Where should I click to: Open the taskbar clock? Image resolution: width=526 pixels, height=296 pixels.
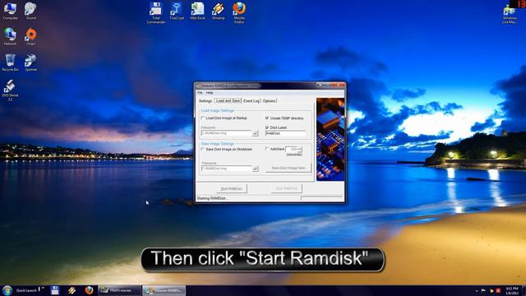pos(512,290)
